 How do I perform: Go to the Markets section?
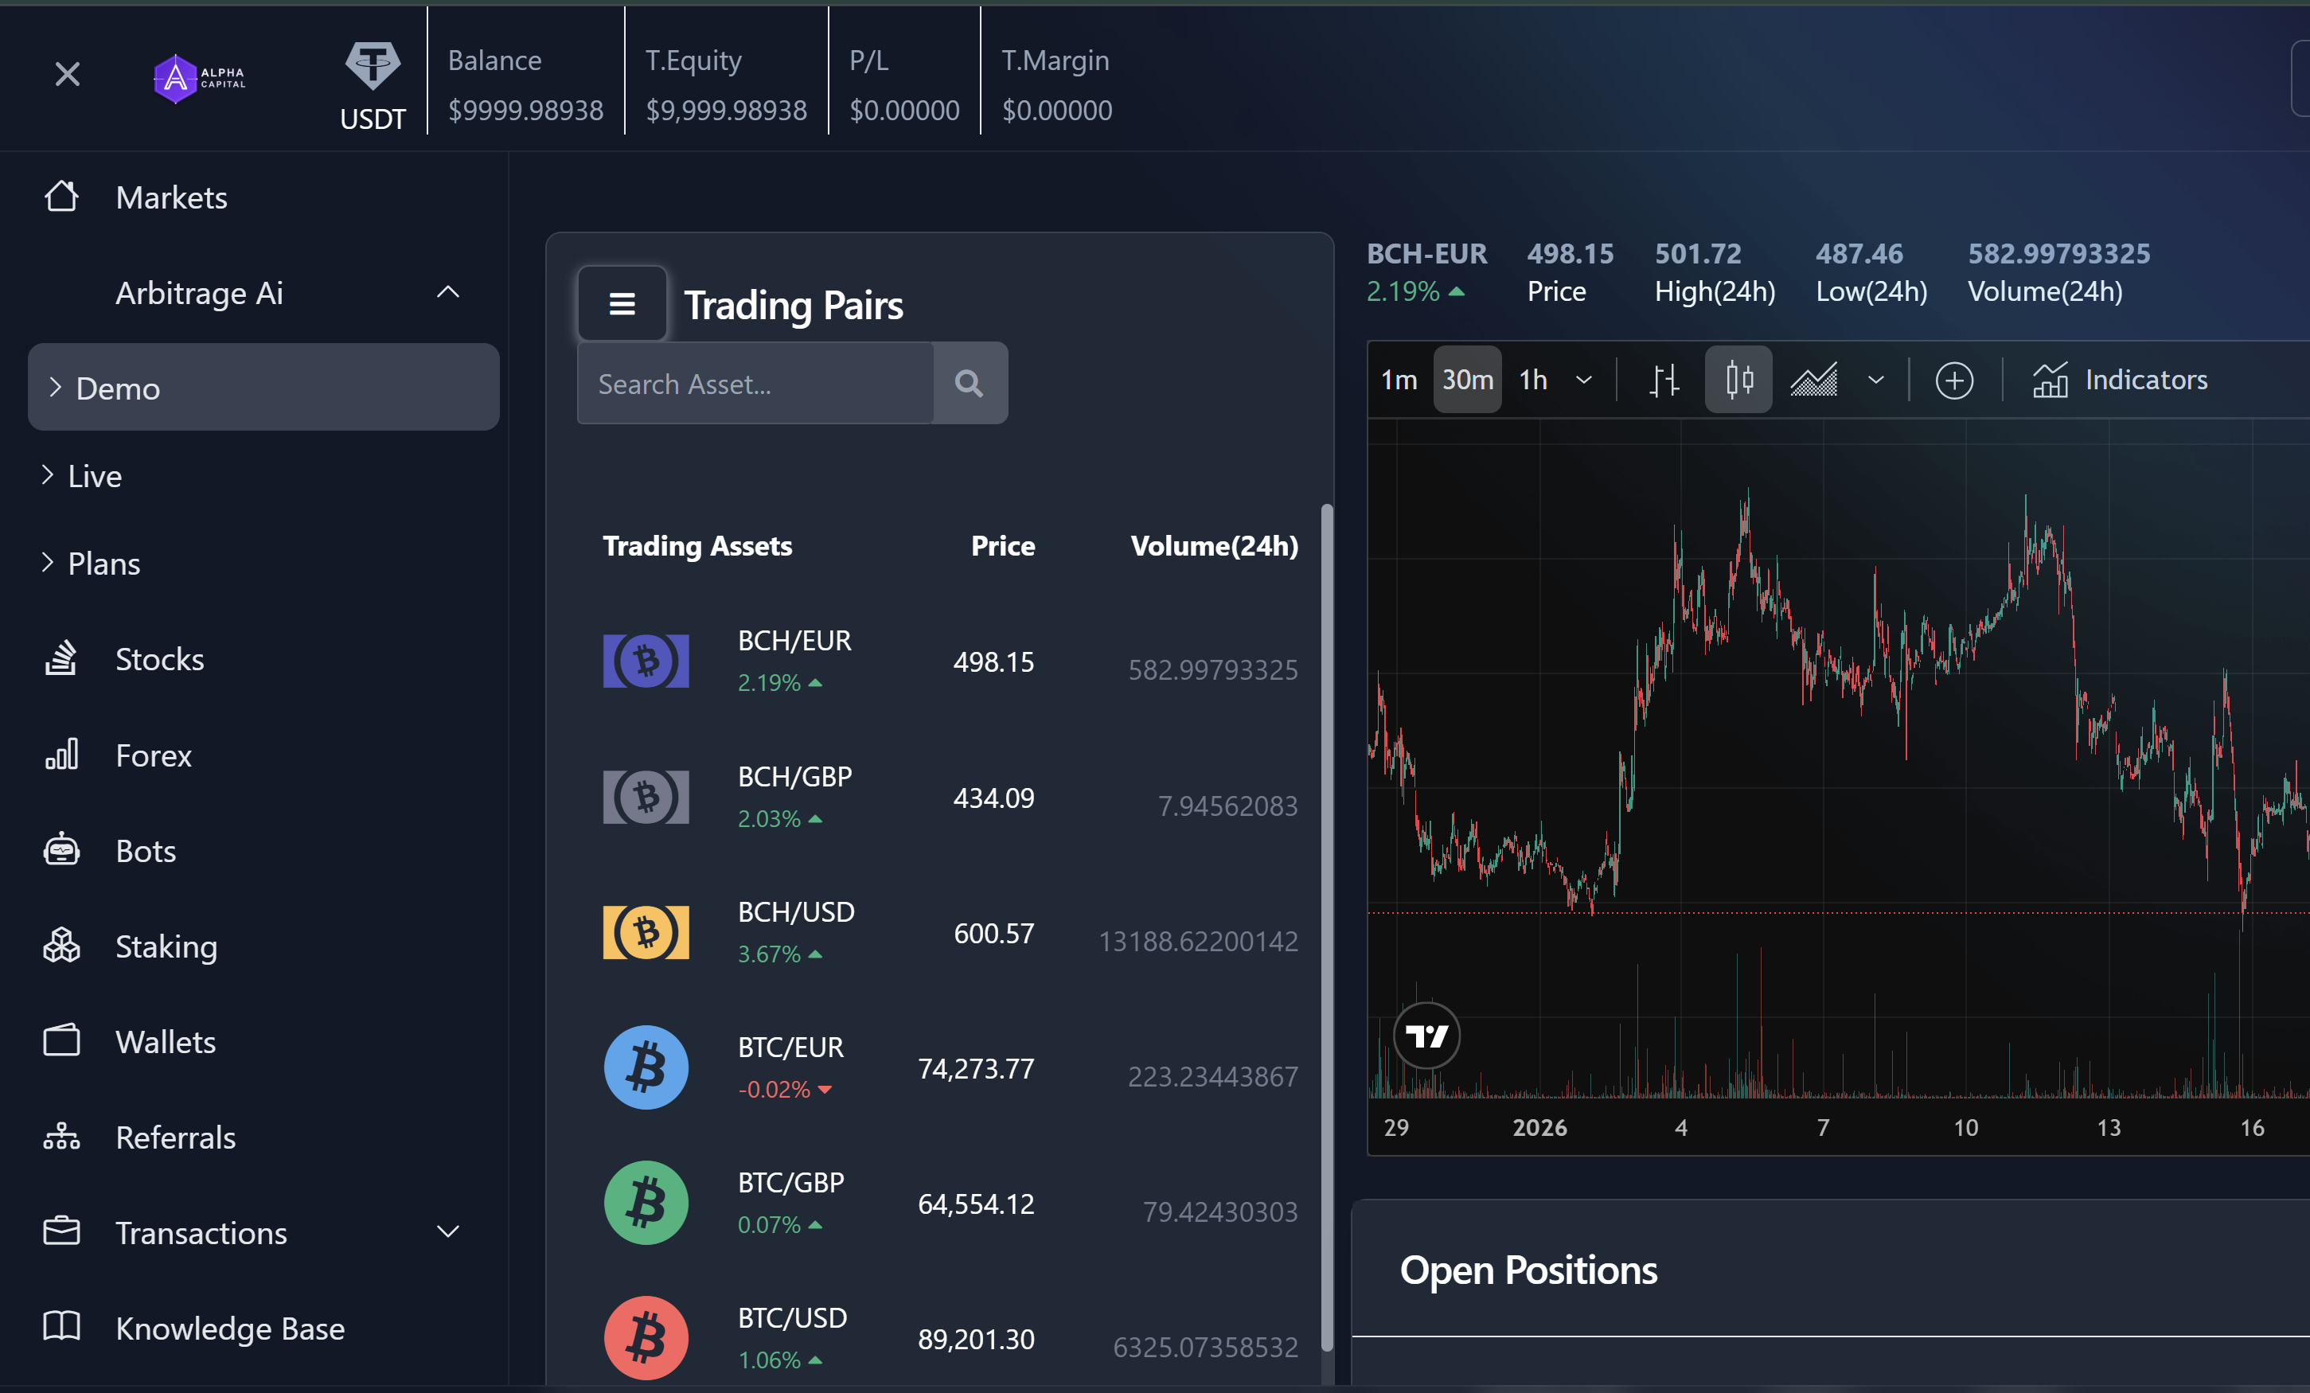coord(172,197)
